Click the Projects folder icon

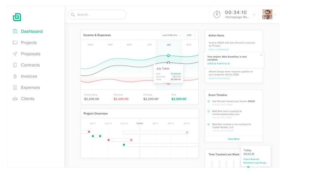[x=15, y=42]
